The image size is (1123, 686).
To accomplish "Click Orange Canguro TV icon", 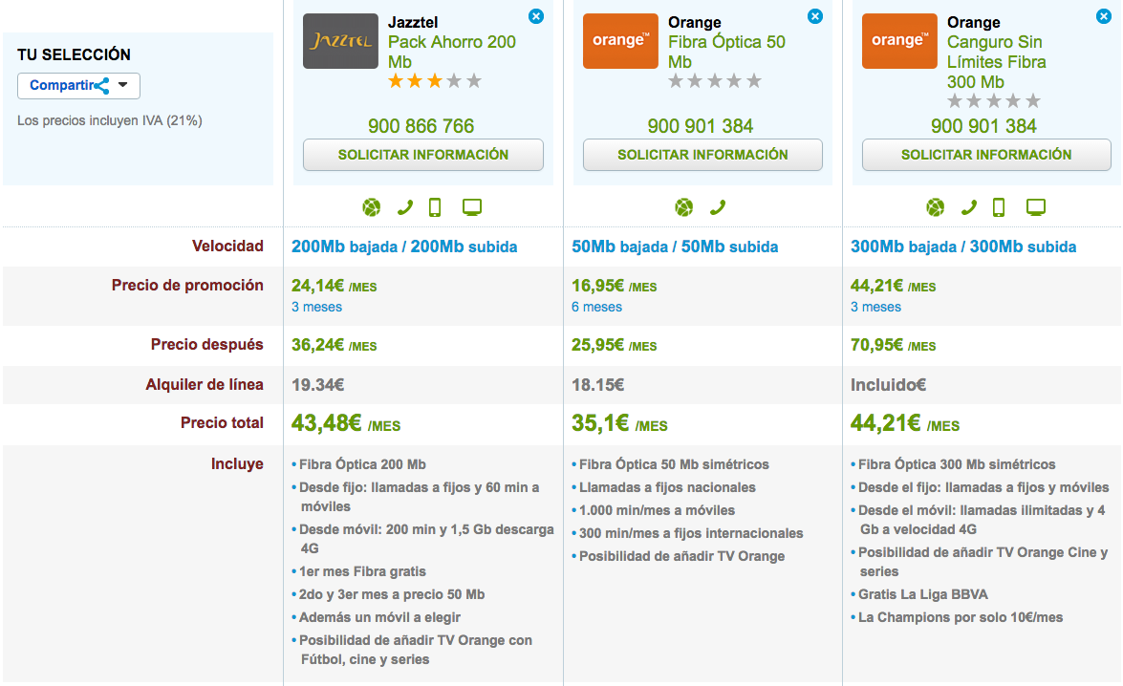I will 1036,207.
